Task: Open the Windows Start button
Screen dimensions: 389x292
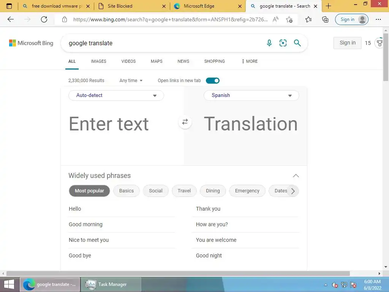Action: point(9,284)
